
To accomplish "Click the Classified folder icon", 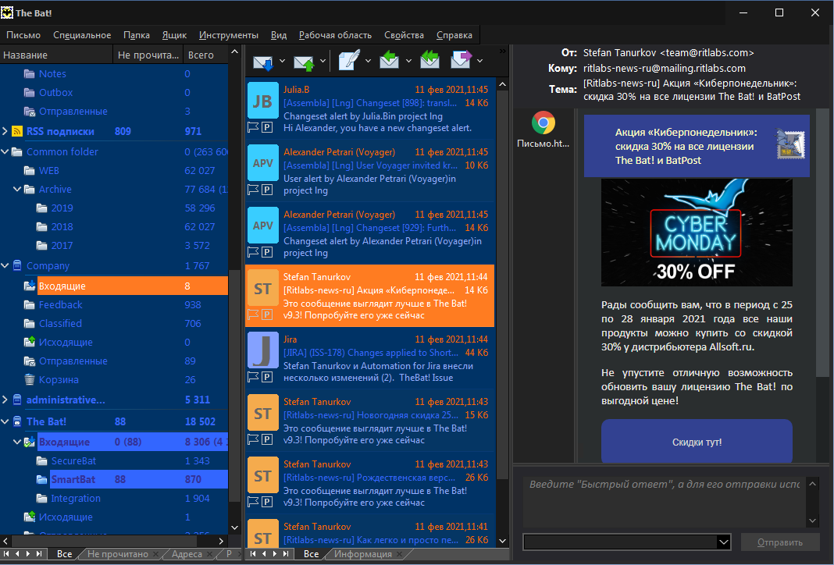I will pos(30,323).
